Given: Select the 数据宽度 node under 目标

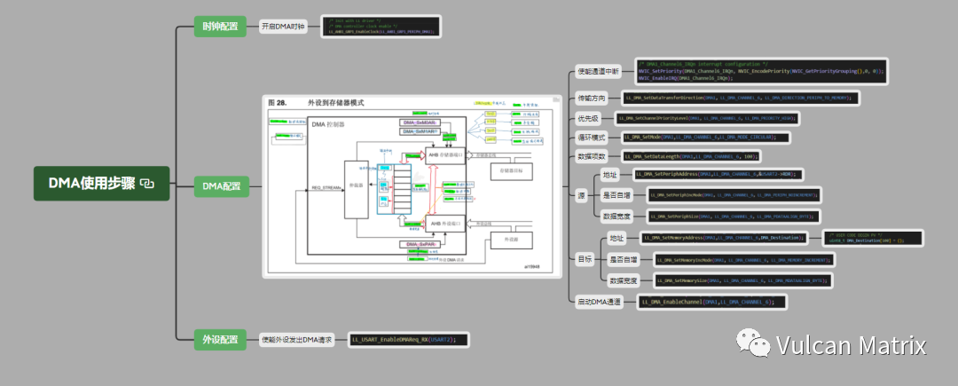Looking at the screenshot, I should point(624,280).
